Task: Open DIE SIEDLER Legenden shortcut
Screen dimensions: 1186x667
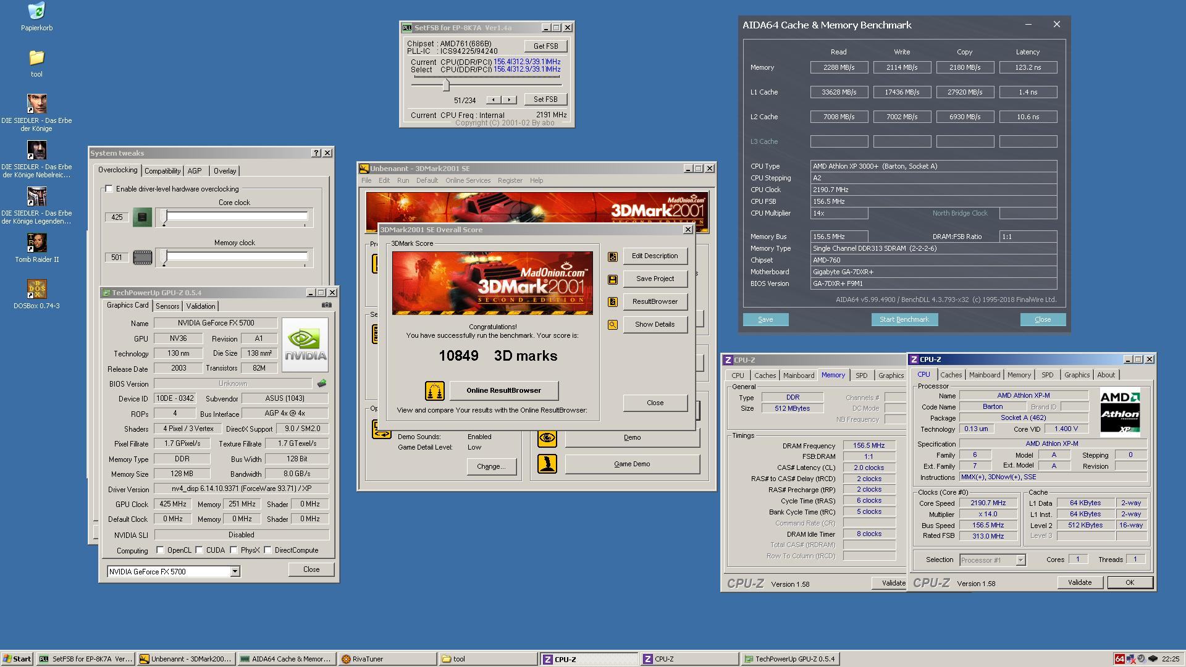Action: click(x=36, y=196)
